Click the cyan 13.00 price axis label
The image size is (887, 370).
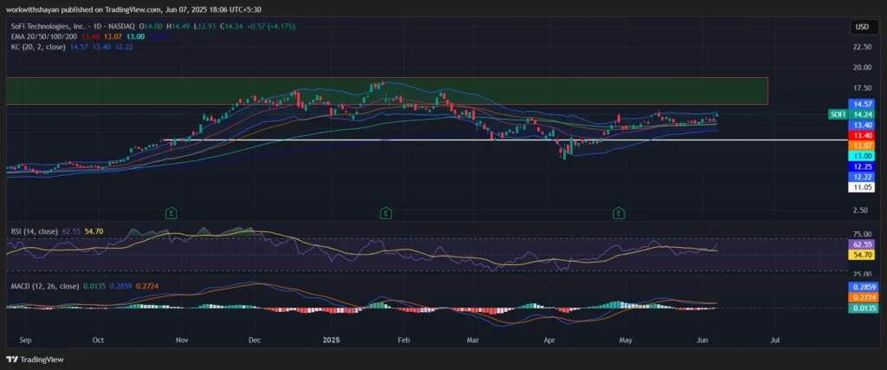point(862,156)
